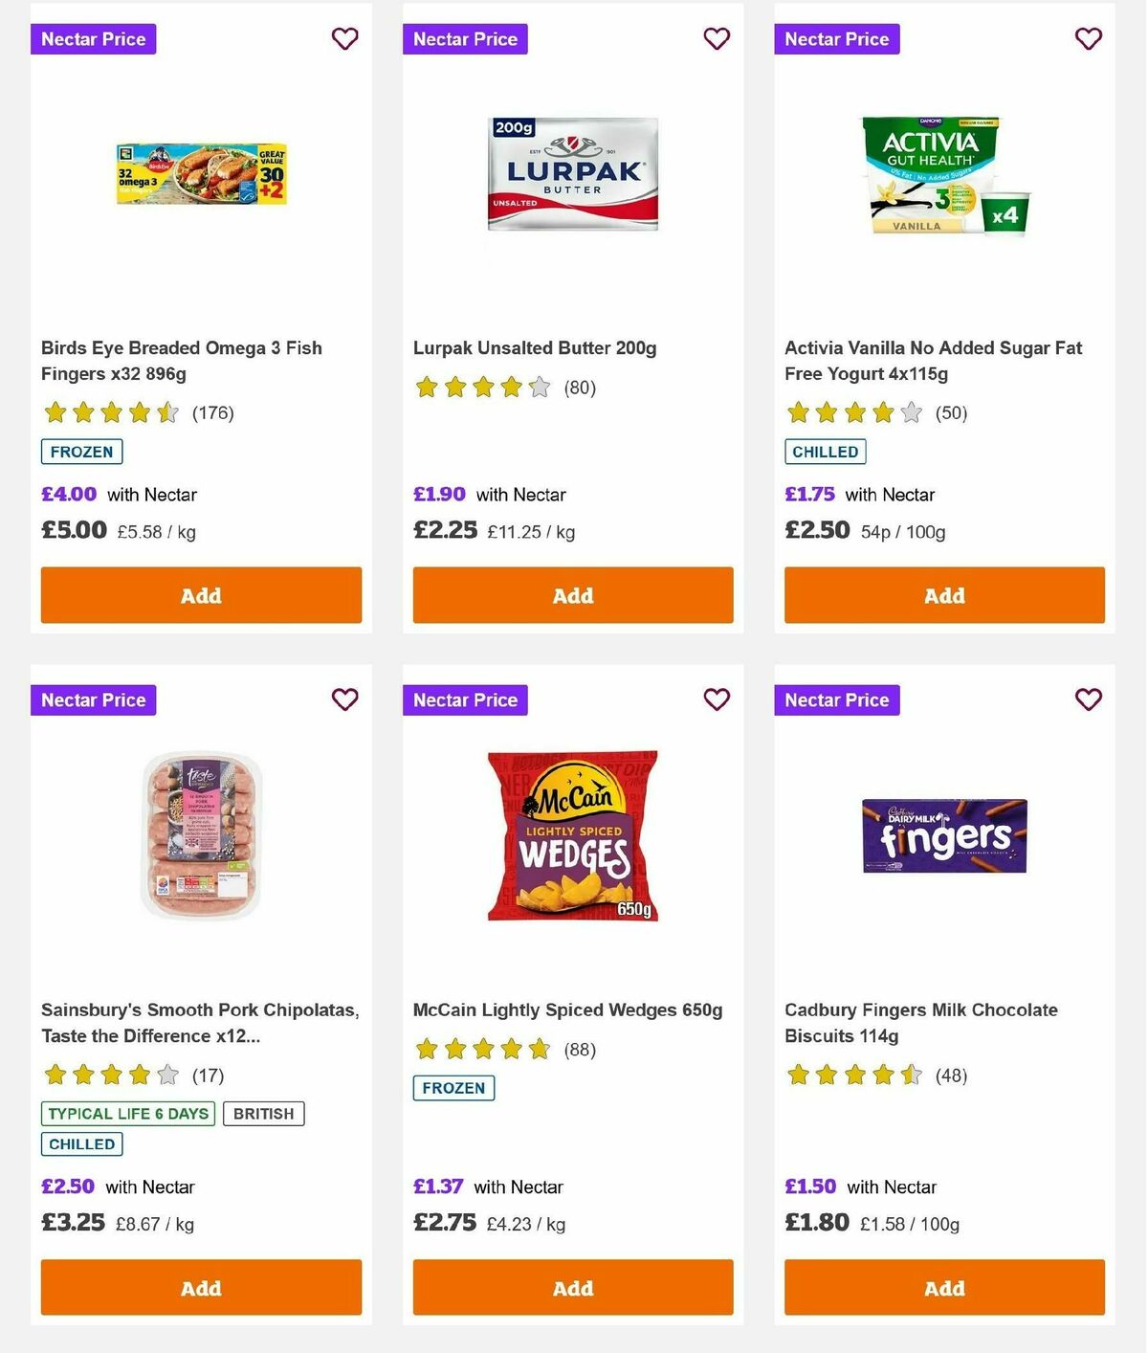
Task: Toggle the heart on Cadbury Fingers card
Action: (1088, 699)
